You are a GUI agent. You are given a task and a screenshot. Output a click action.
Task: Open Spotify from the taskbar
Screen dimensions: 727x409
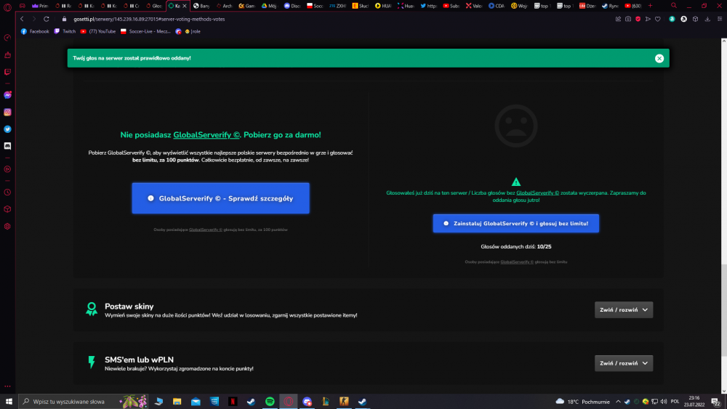(270, 402)
